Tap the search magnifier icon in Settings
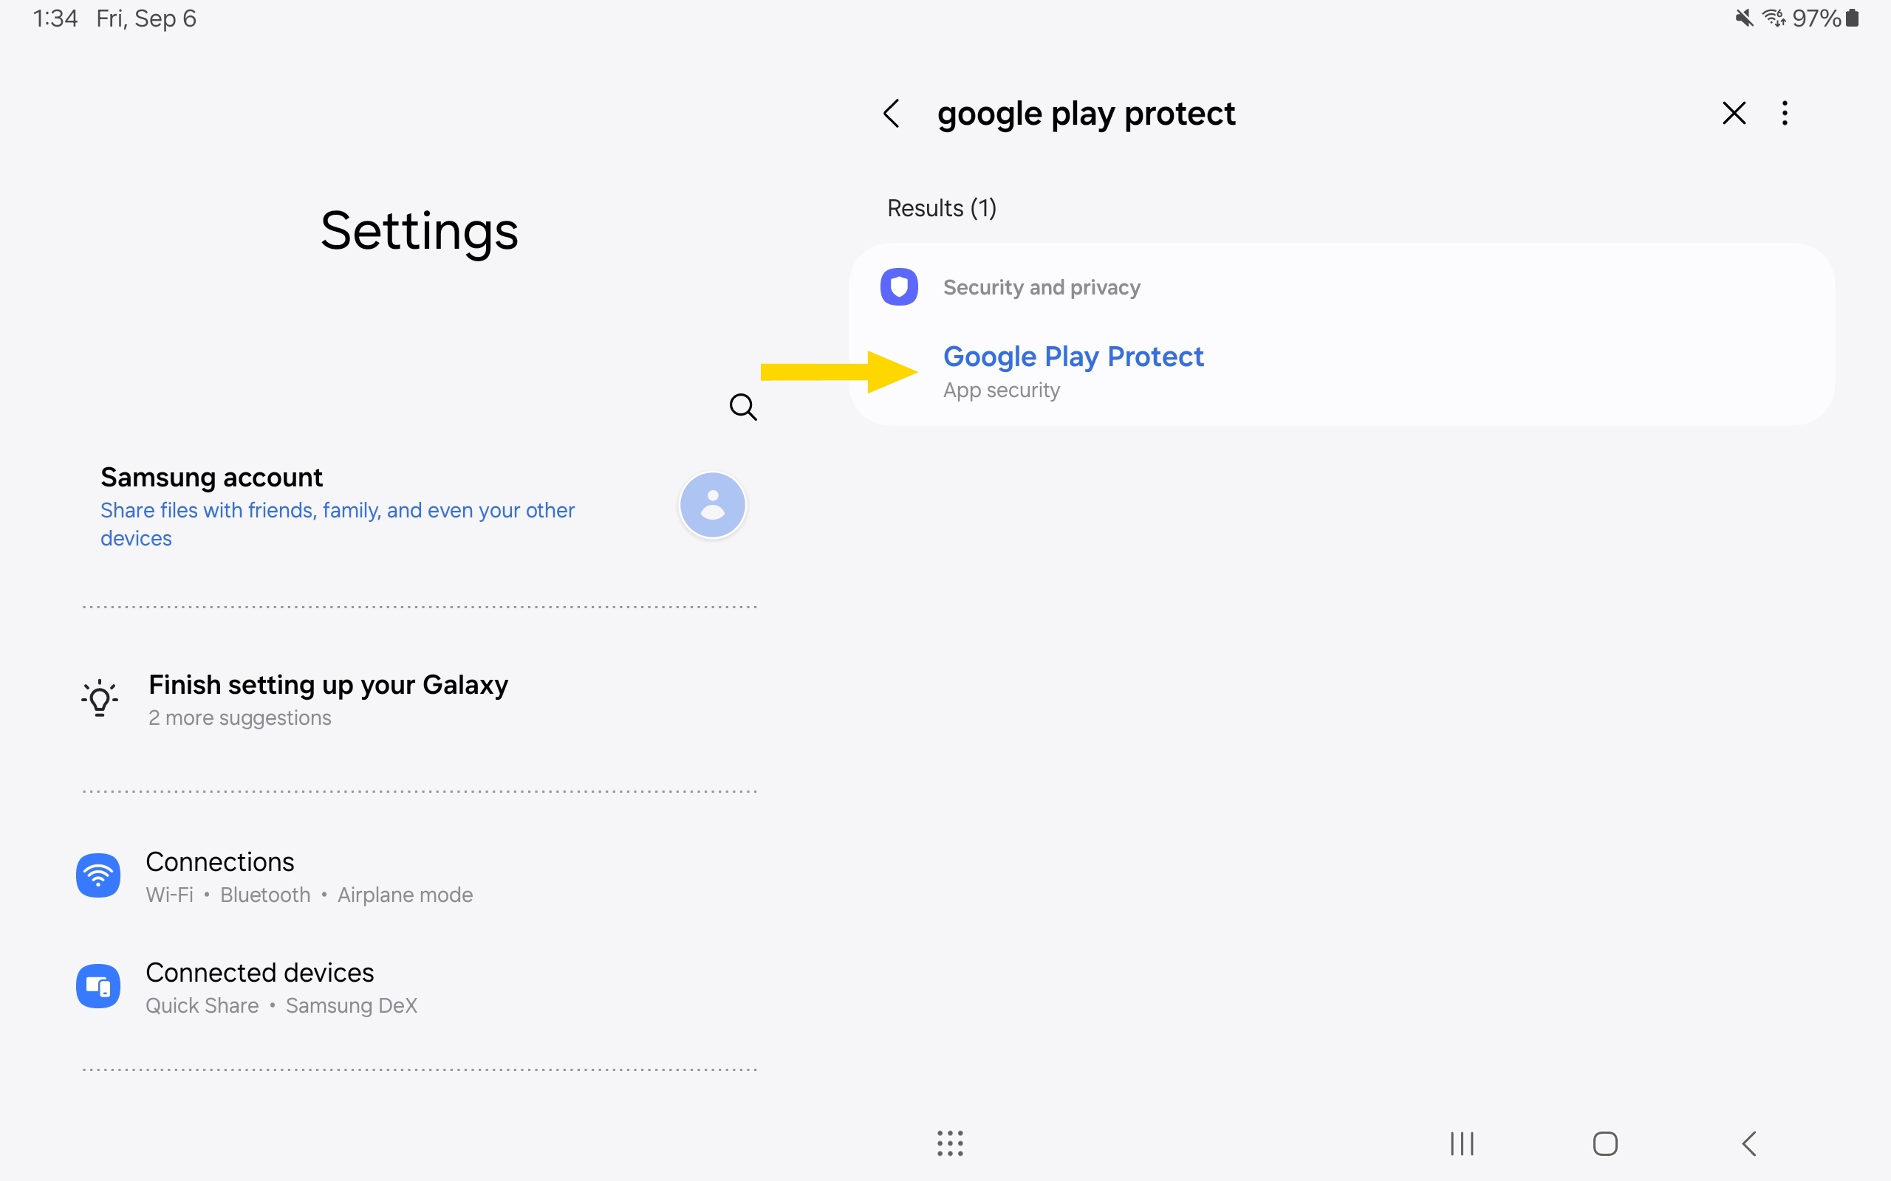 [x=742, y=407]
